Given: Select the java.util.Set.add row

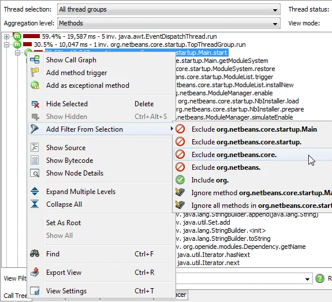Looking at the screenshot, I should pos(203,222).
